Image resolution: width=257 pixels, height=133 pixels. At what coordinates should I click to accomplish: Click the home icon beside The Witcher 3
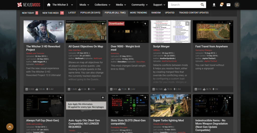[x=48, y=5]
